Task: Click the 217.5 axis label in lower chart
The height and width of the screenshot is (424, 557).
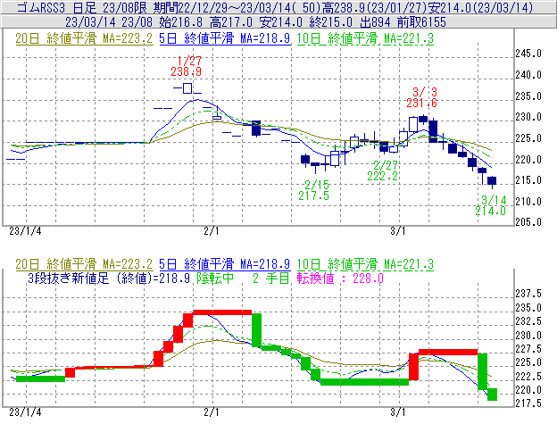Action: pos(528,403)
